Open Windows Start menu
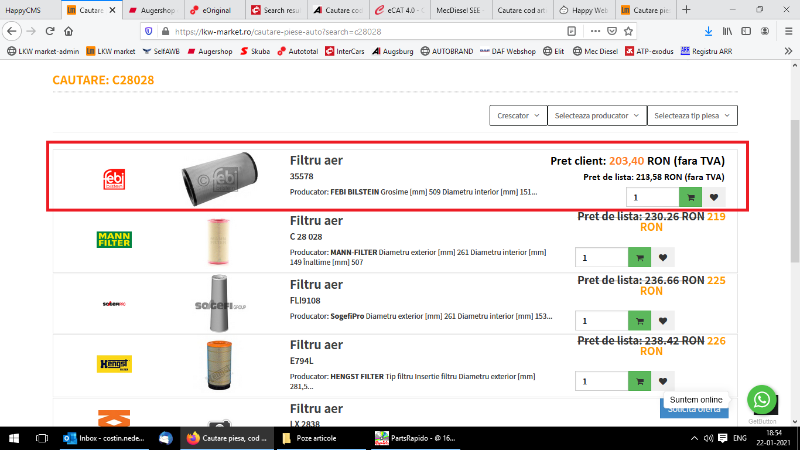This screenshot has height=450, width=800. (14, 438)
